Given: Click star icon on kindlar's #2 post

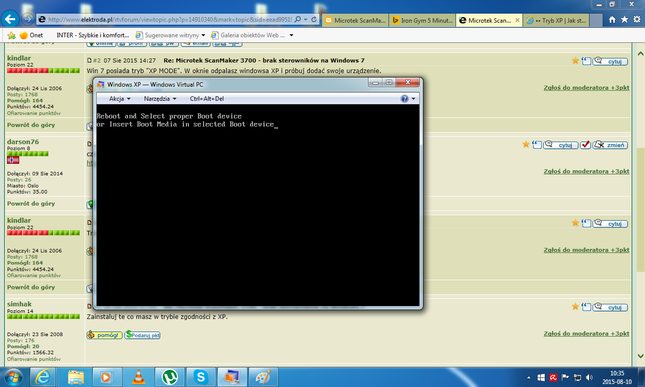Looking at the screenshot, I should click(575, 61).
